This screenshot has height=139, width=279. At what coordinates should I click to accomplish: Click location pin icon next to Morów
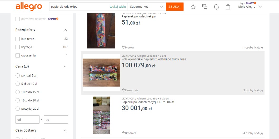(123, 47)
